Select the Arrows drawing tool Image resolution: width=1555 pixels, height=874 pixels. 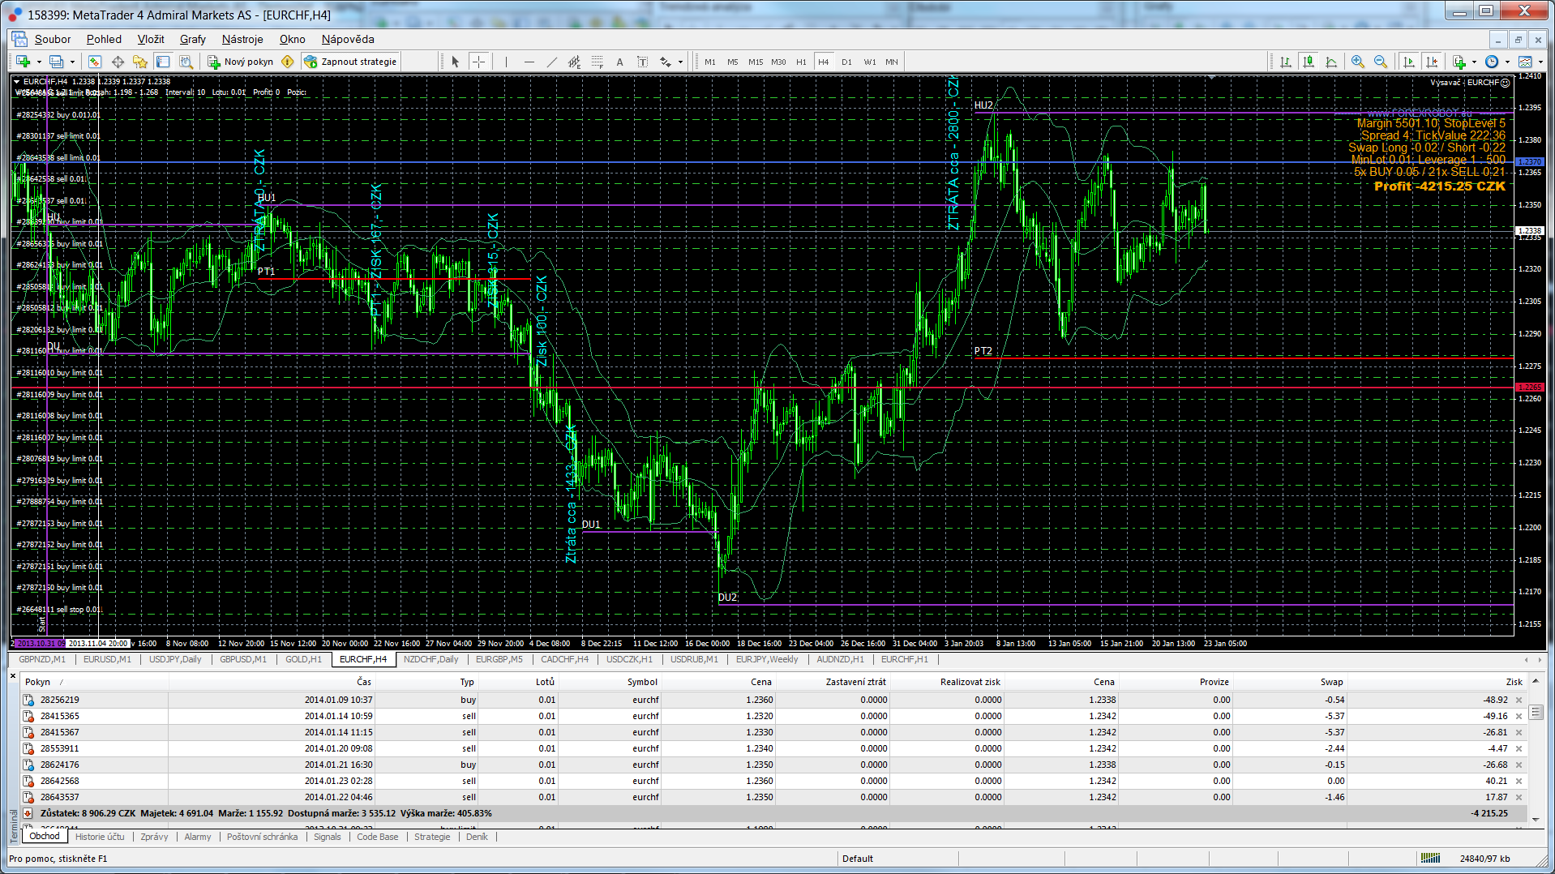(x=666, y=62)
